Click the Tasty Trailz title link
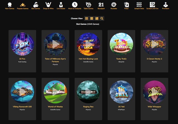The width and height of the screenshot is (178, 124). tap(121, 59)
